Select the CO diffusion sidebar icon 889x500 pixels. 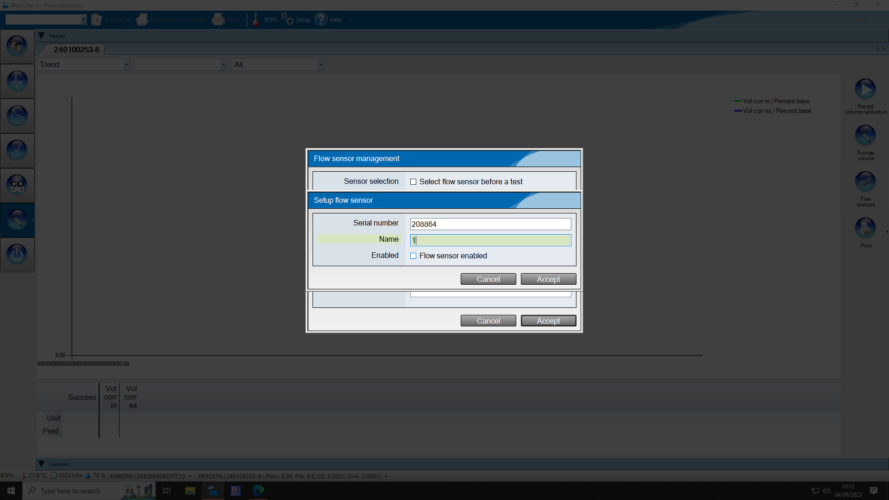coord(17,185)
